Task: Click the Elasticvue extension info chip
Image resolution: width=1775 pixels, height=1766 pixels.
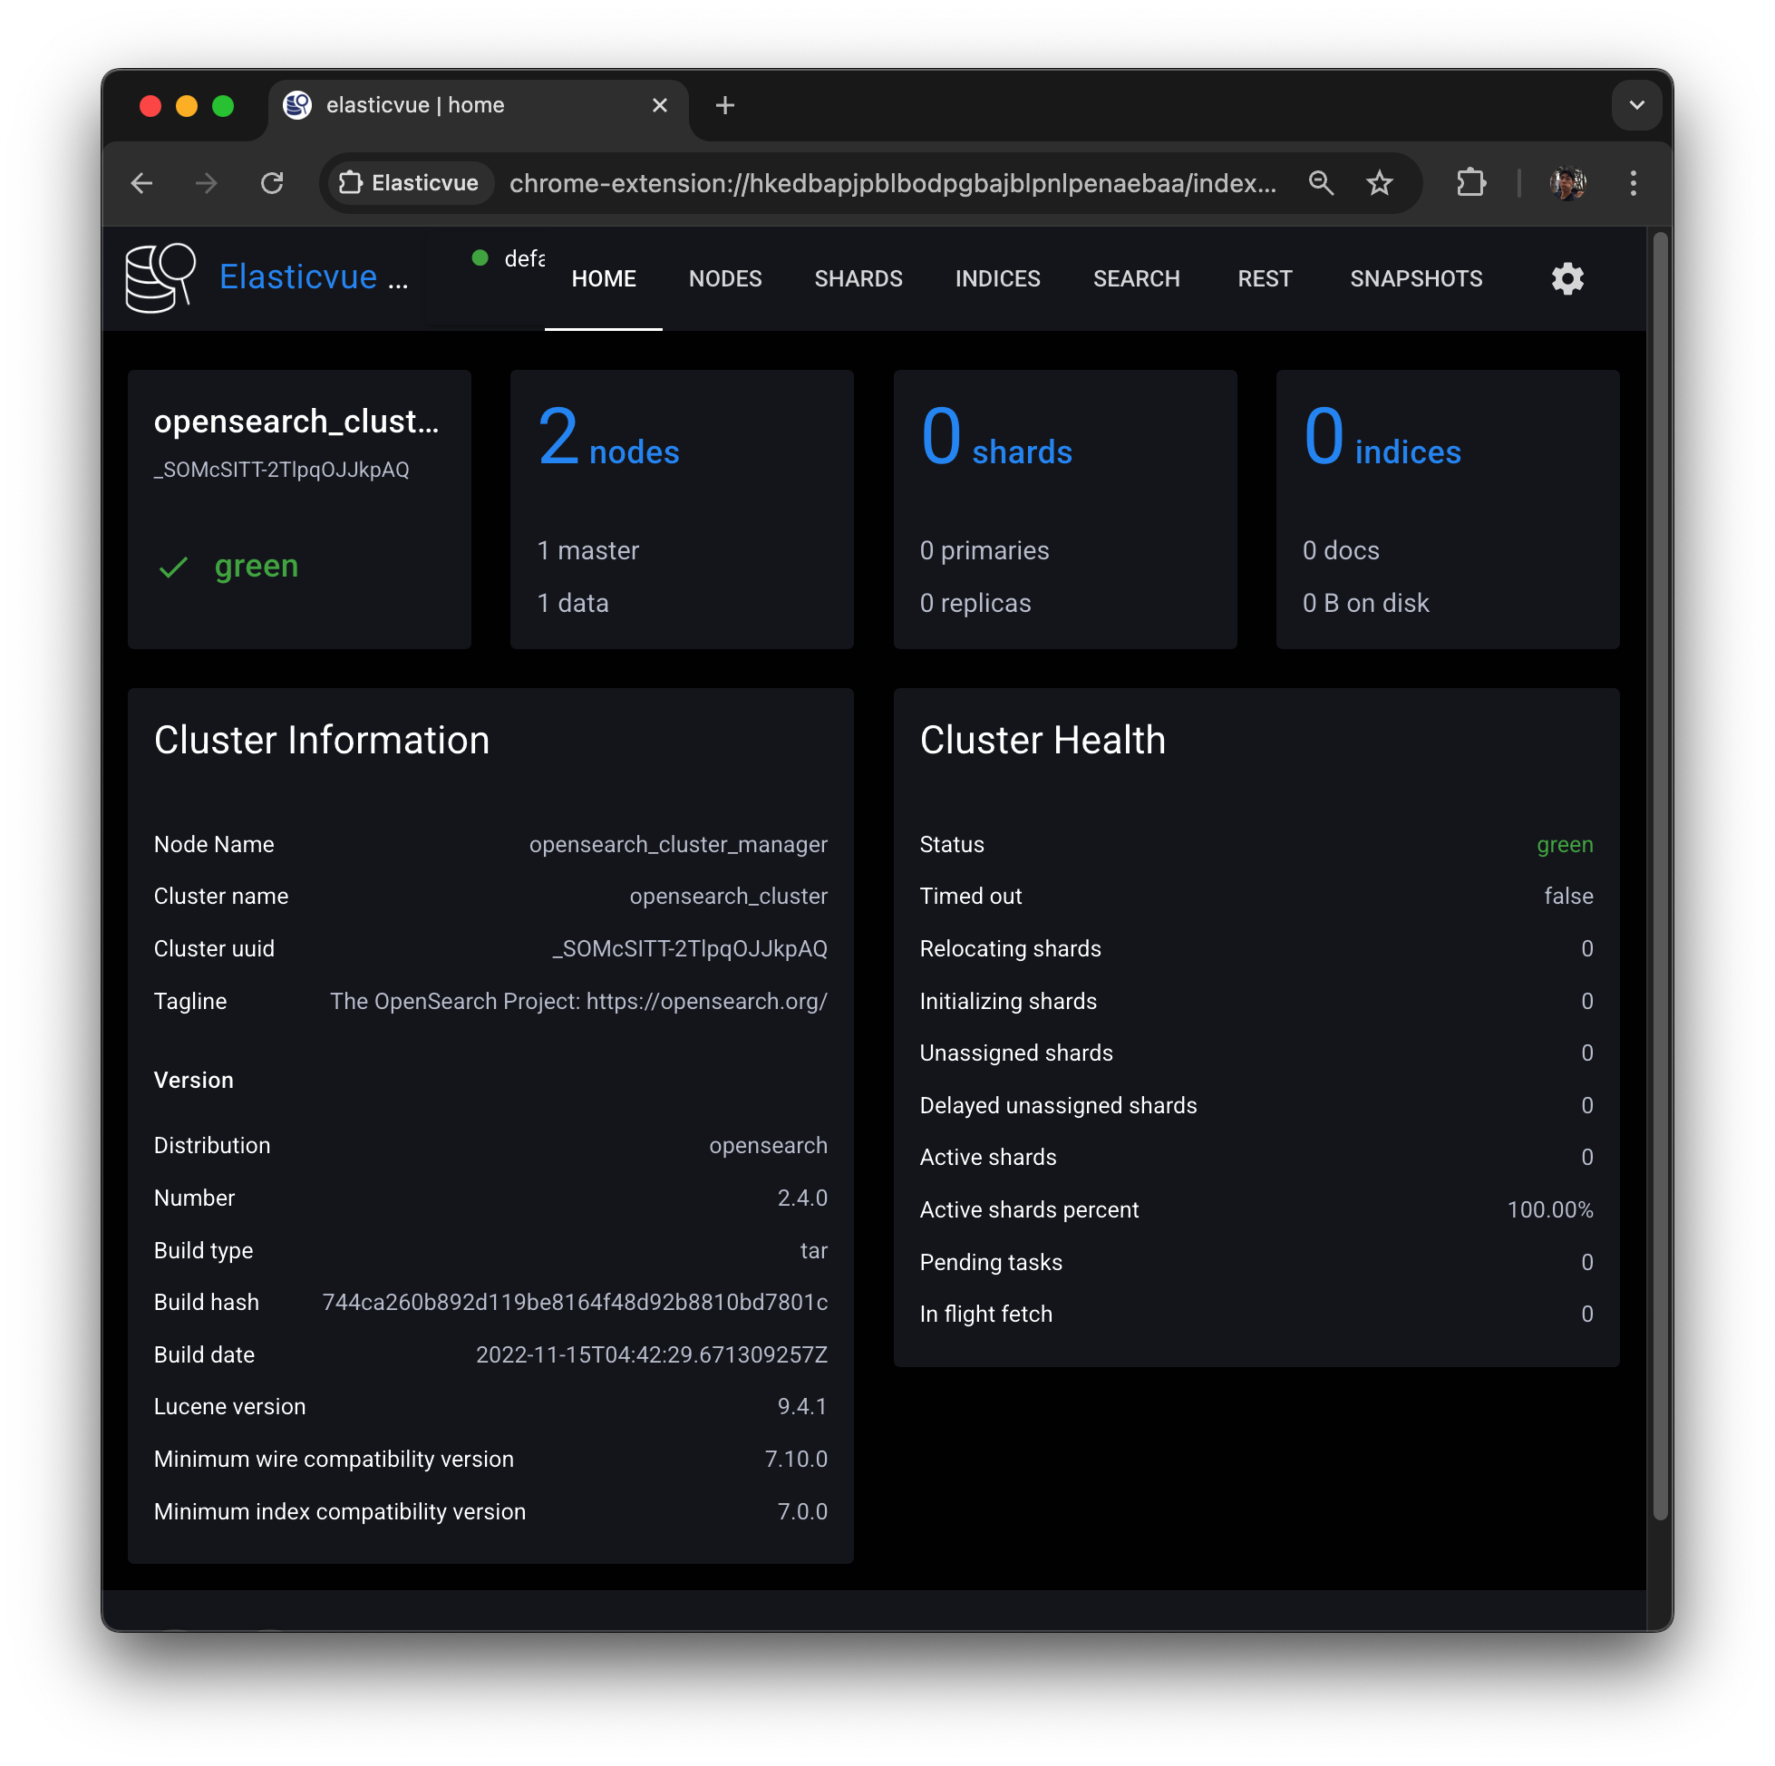Action: click(x=409, y=184)
